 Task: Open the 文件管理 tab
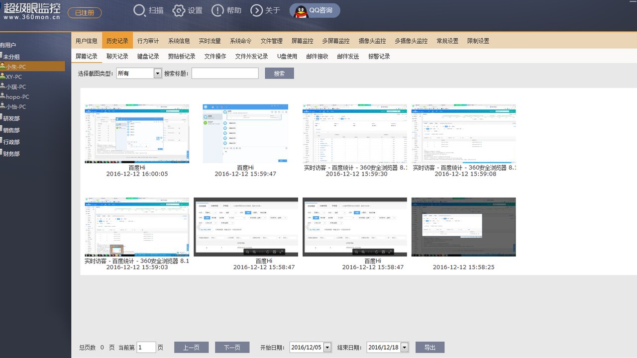click(272, 41)
